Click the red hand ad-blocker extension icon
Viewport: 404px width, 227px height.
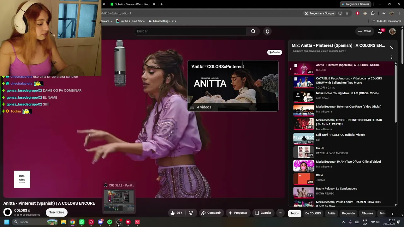click(x=358, y=13)
